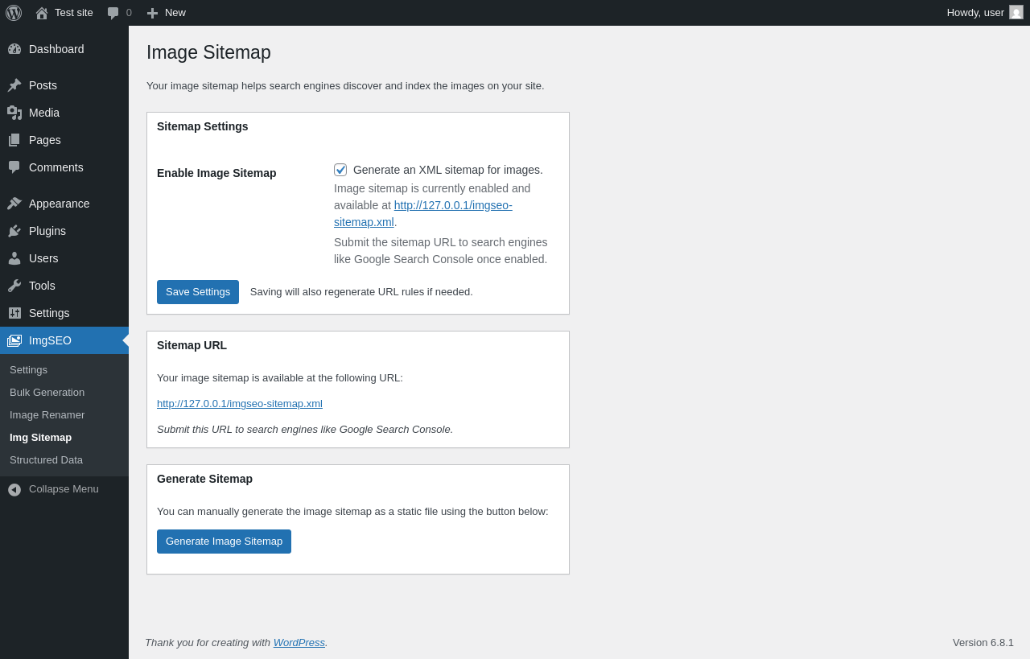This screenshot has height=659, width=1030.
Task: Click the Appearance paintbrush icon
Action: 14,204
